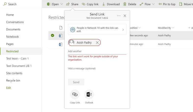This screenshot has height=112, width=193.
Task: Click the second Word document file icon
Action: (61, 44)
